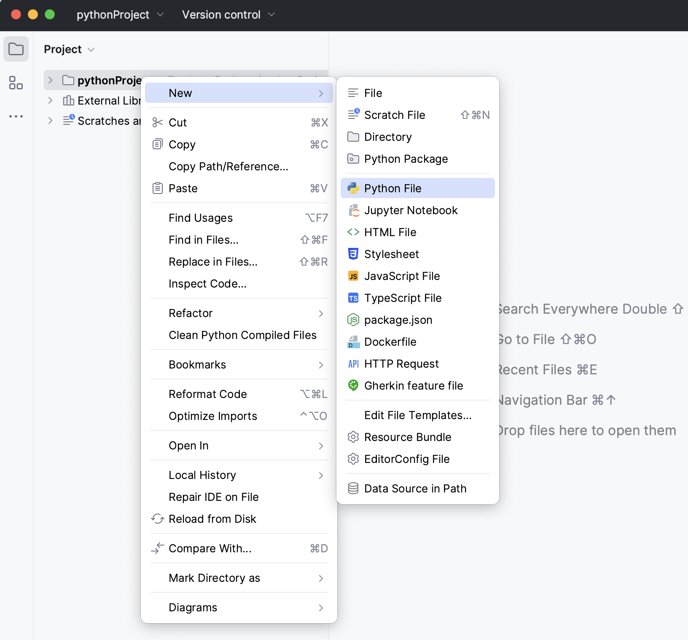This screenshot has height=640, width=688.
Task: Run Clean Python Compiled Files
Action: (x=242, y=335)
